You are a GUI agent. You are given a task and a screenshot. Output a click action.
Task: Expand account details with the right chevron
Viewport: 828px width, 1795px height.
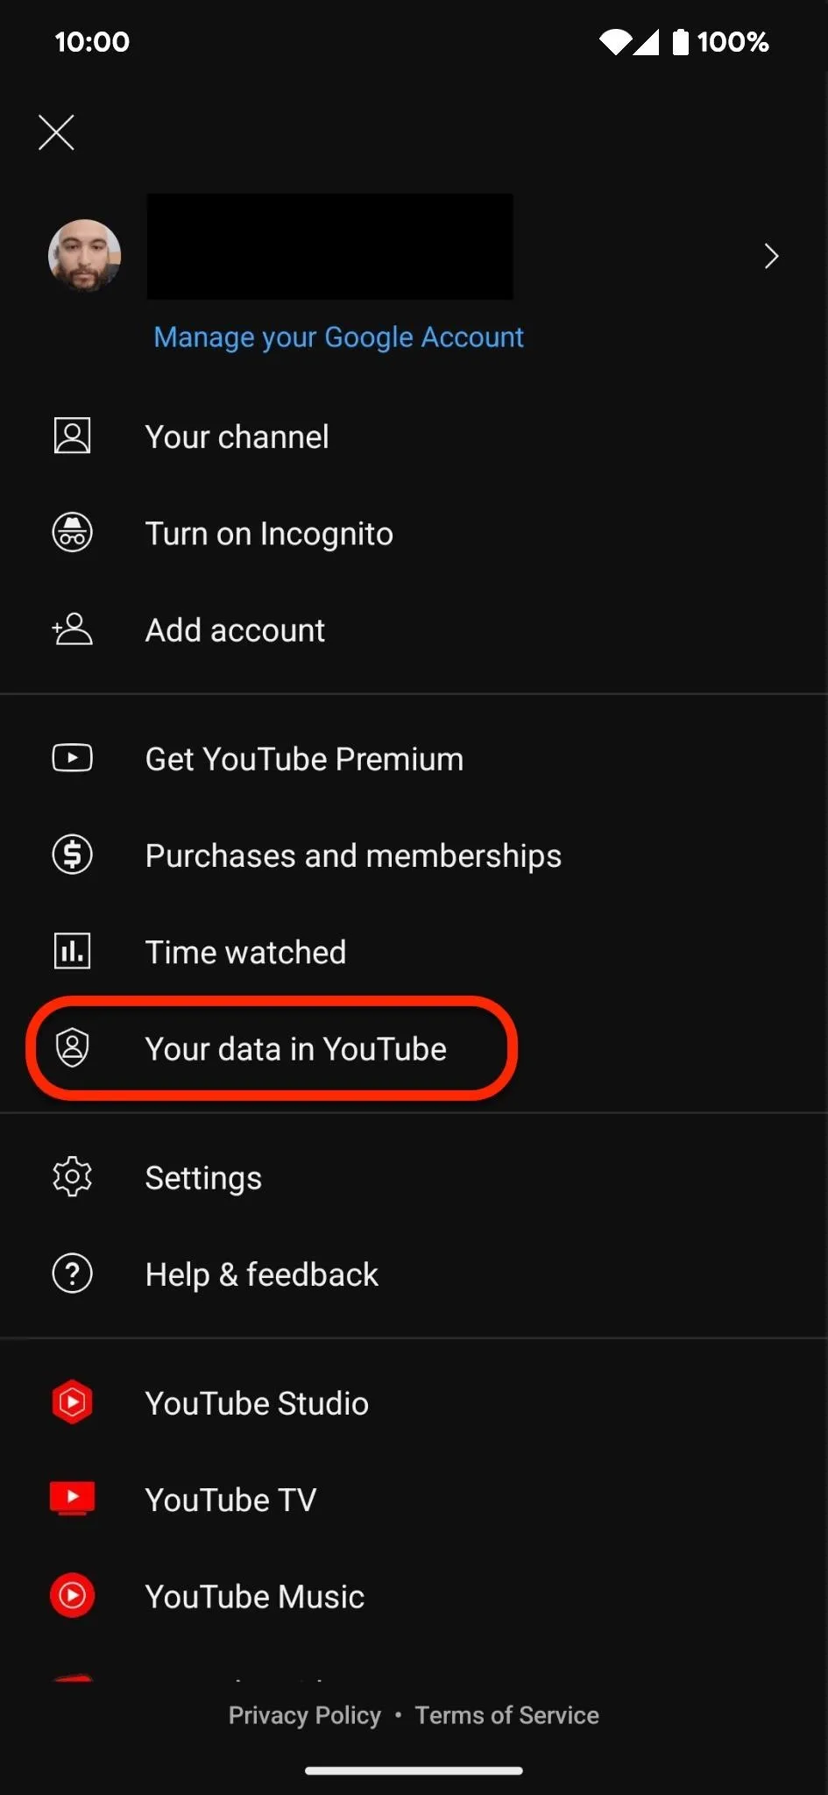pos(771,256)
